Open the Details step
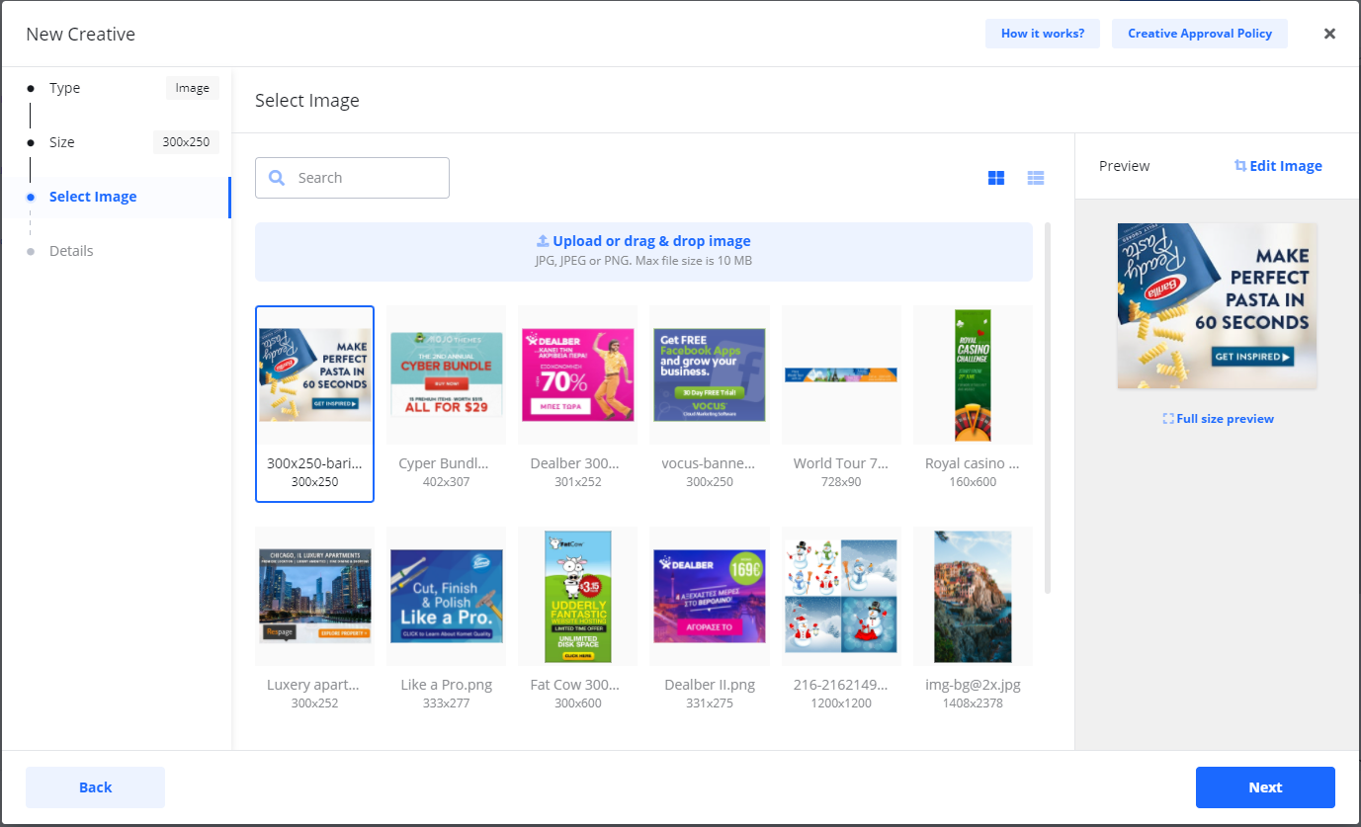1361x827 pixels. click(x=71, y=251)
